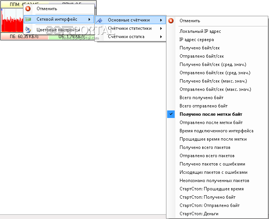Expand the Сетевой интерфейс submenu arrow
Screen dimensions: 269x219
[x=89, y=19]
